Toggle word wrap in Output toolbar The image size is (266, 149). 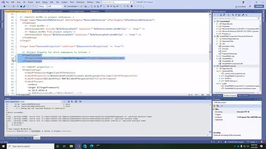[x=80, y=101]
